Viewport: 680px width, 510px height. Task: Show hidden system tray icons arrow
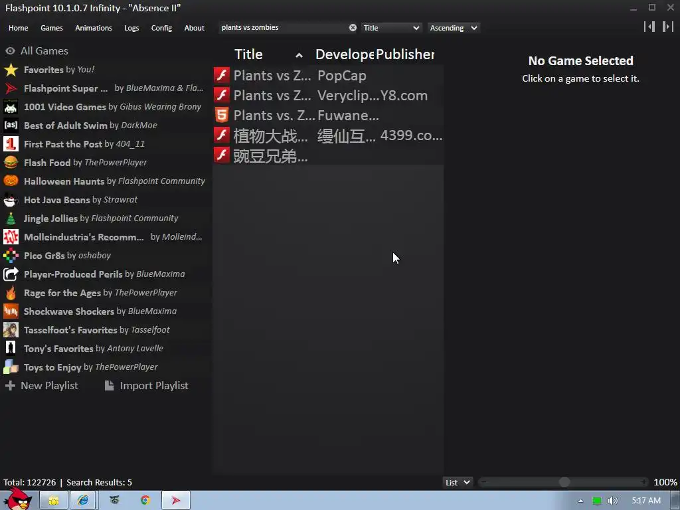coord(580,501)
